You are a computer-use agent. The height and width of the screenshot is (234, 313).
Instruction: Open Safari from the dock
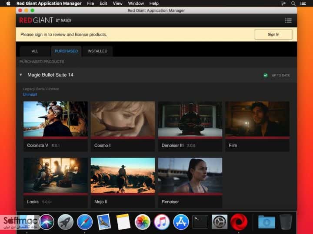[85, 222]
